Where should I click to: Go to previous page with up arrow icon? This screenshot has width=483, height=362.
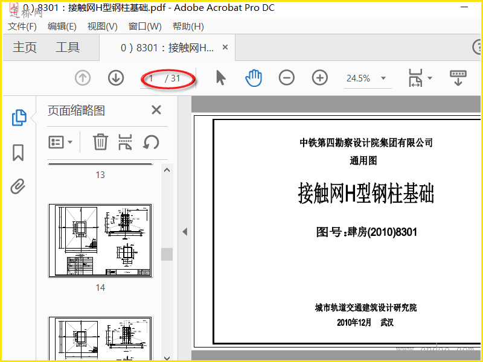click(x=83, y=78)
